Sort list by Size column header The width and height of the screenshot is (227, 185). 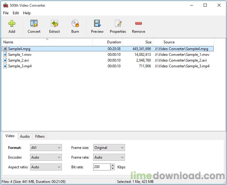[138, 42]
